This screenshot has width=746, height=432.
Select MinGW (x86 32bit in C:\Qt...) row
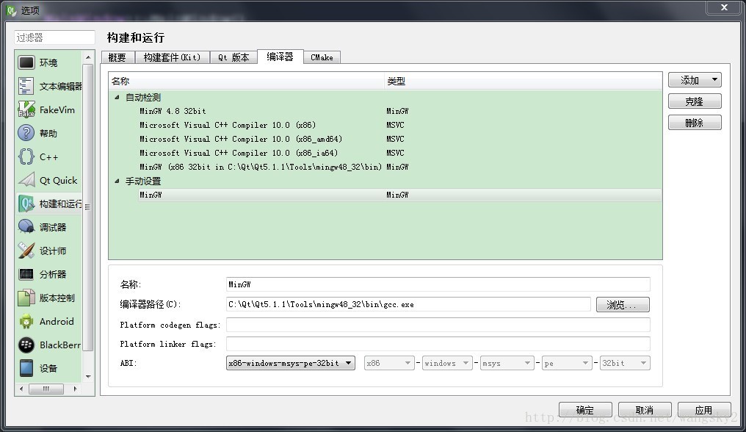click(385, 167)
